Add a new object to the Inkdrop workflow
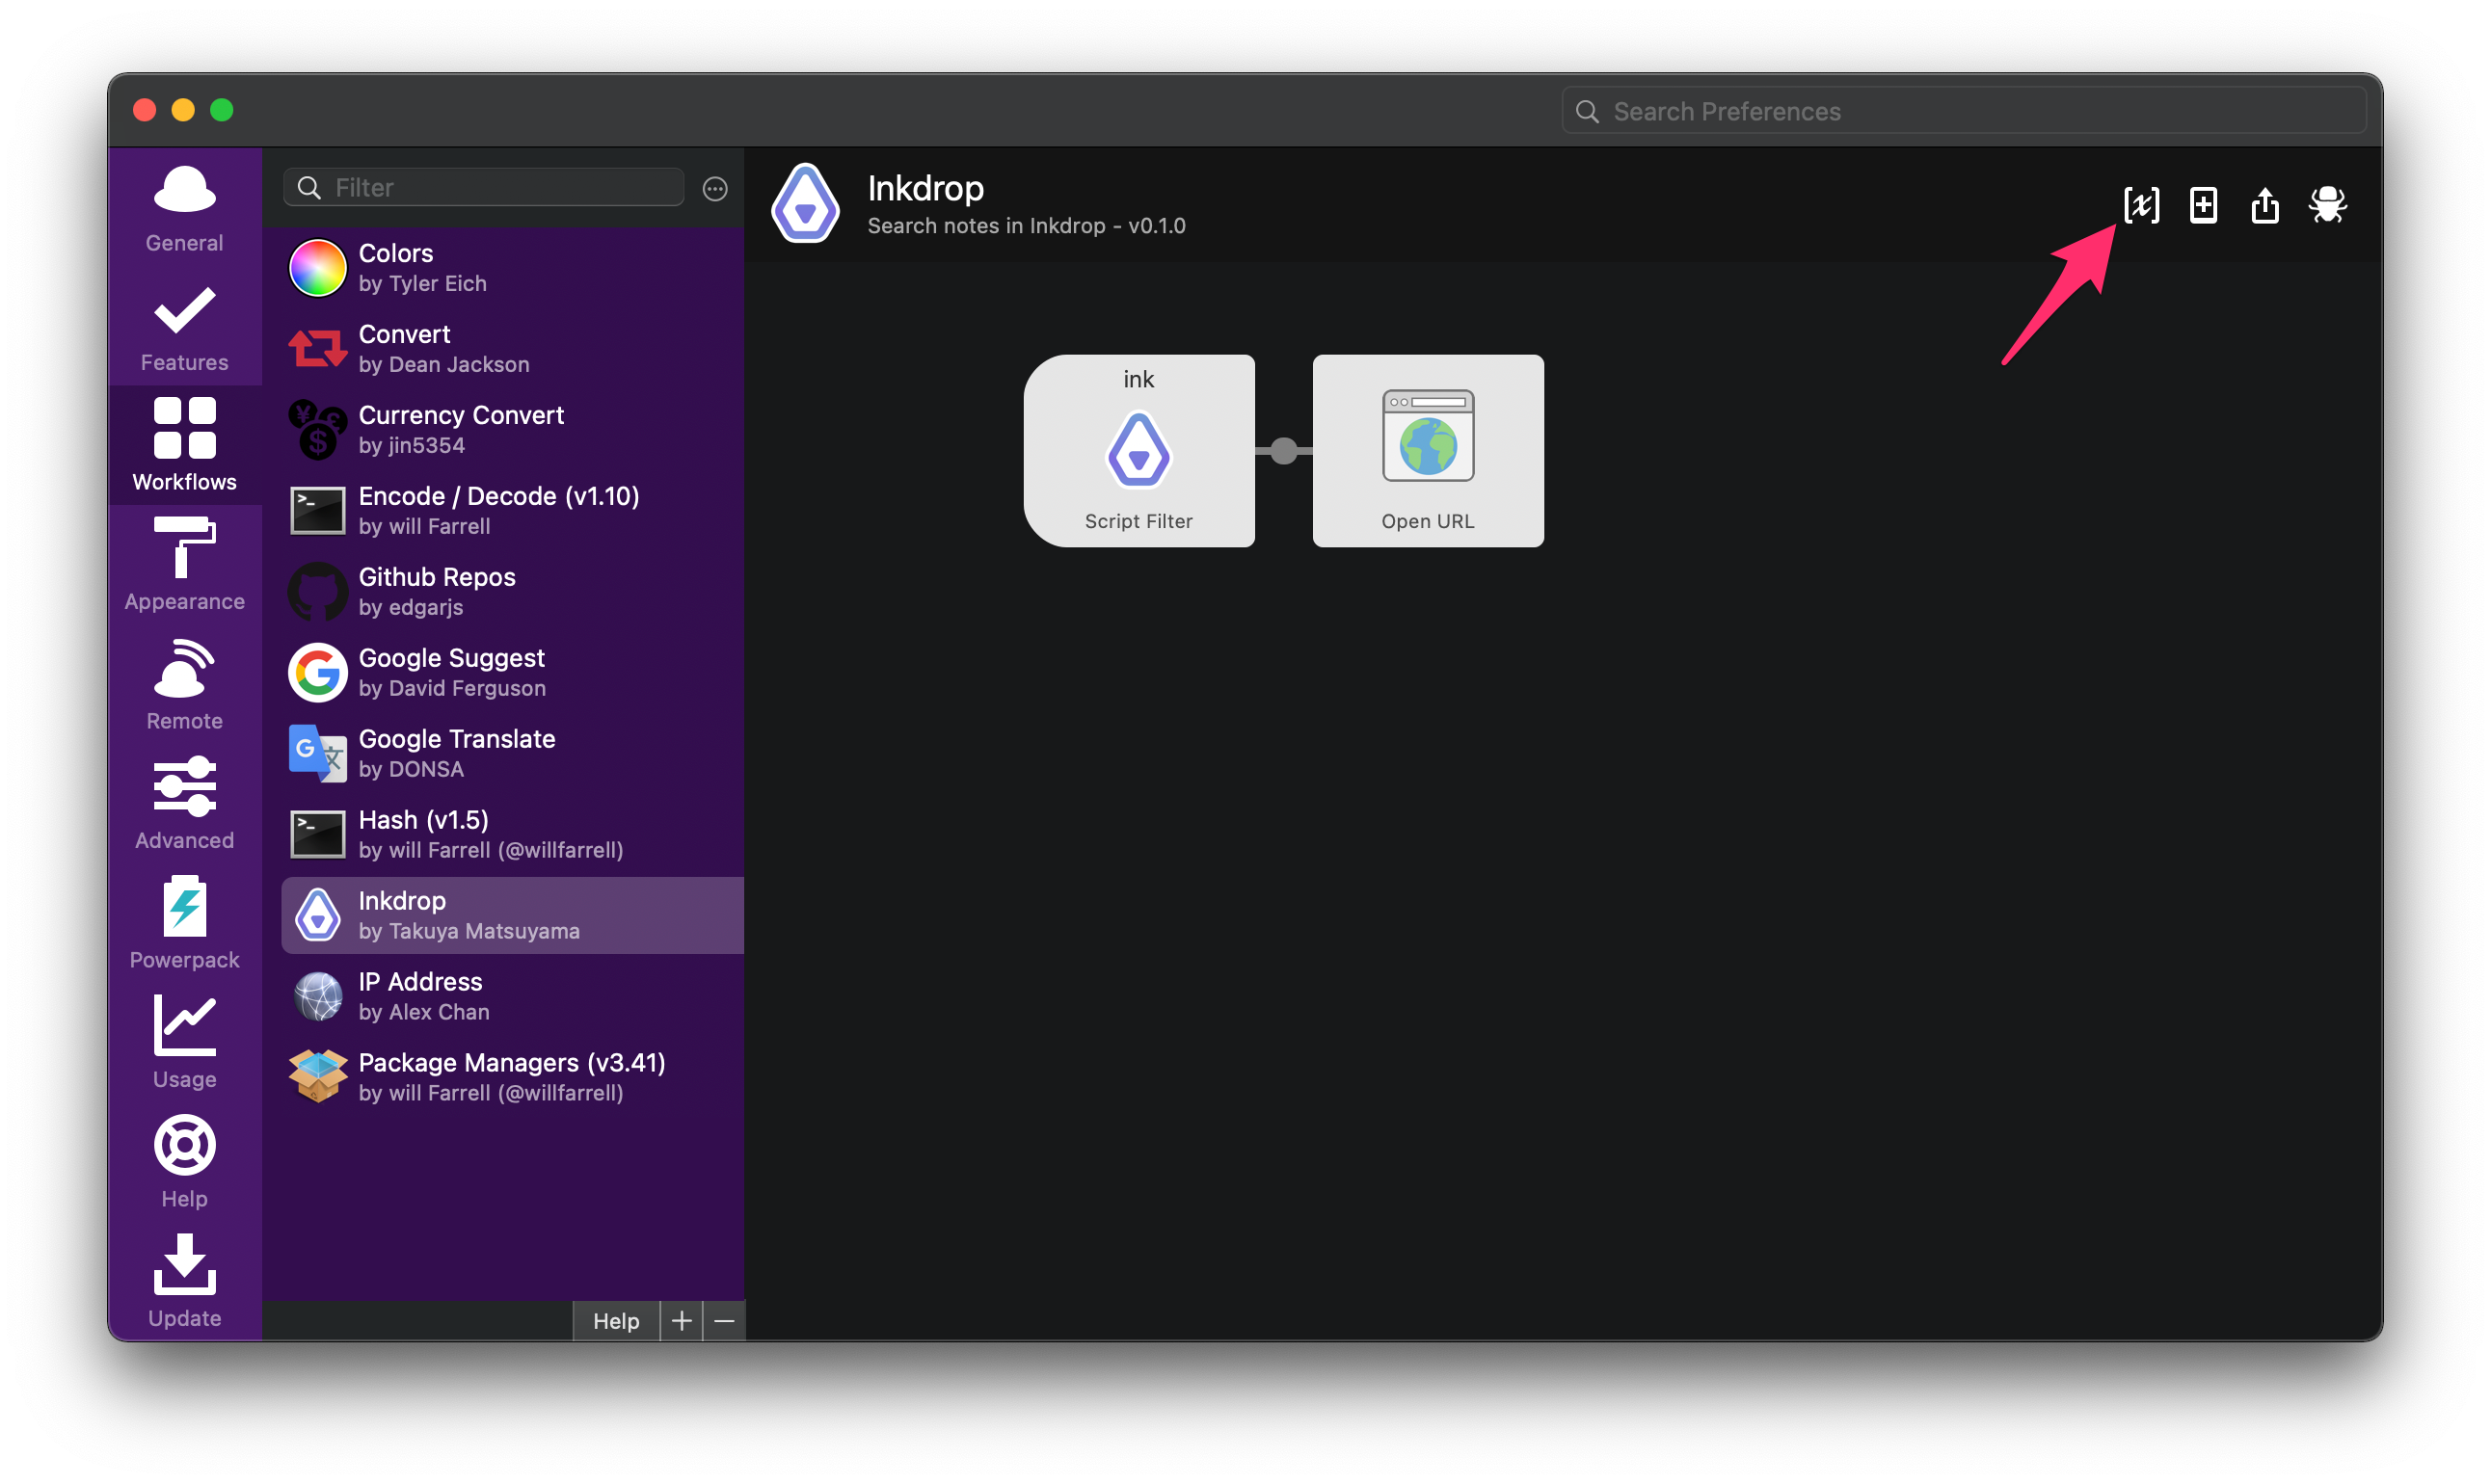Image resolution: width=2491 pixels, height=1484 pixels. pyautogui.click(x=2204, y=204)
